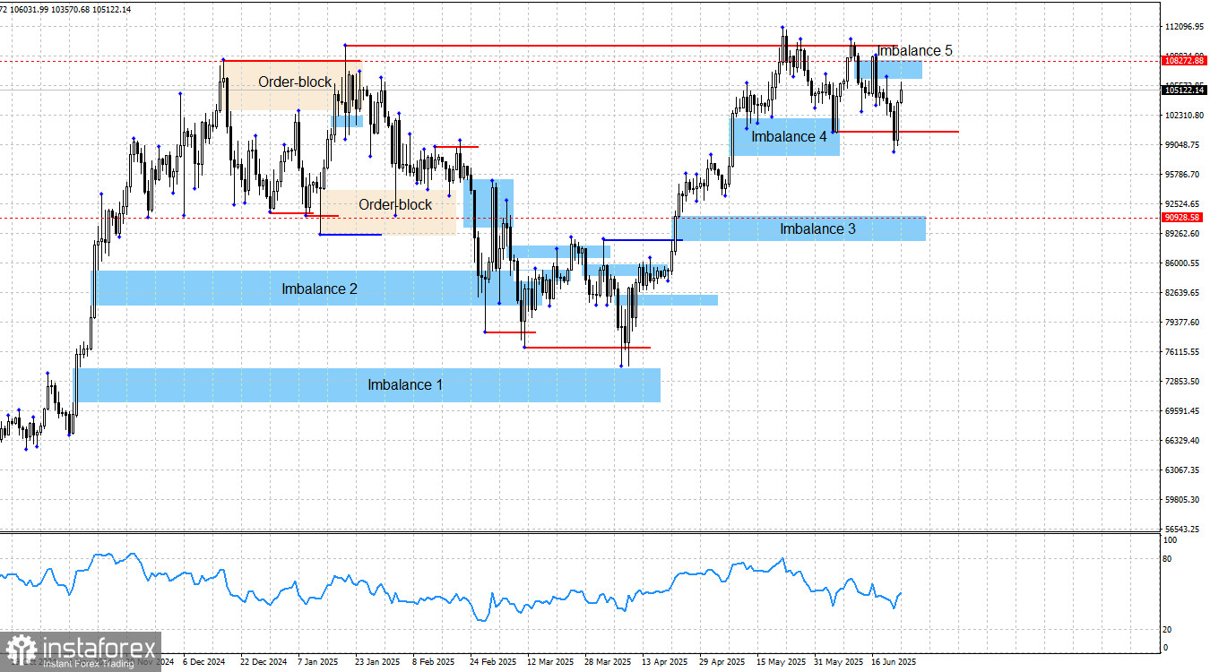Click the '24 Feb 2025' date label
This screenshot has height=672, width=1210.
pos(492,662)
